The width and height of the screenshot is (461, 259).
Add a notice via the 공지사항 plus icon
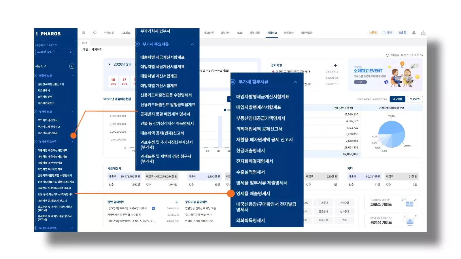point(335,65)
